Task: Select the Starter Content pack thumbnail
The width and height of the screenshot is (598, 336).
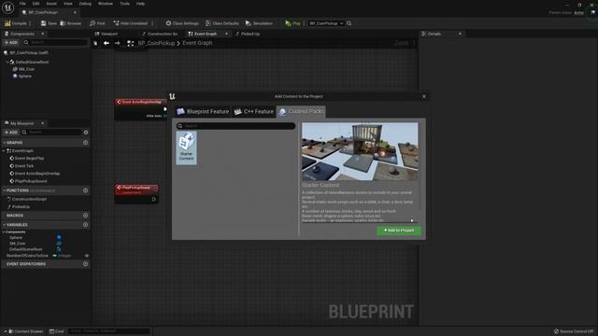Action: [x=187, y=147]
